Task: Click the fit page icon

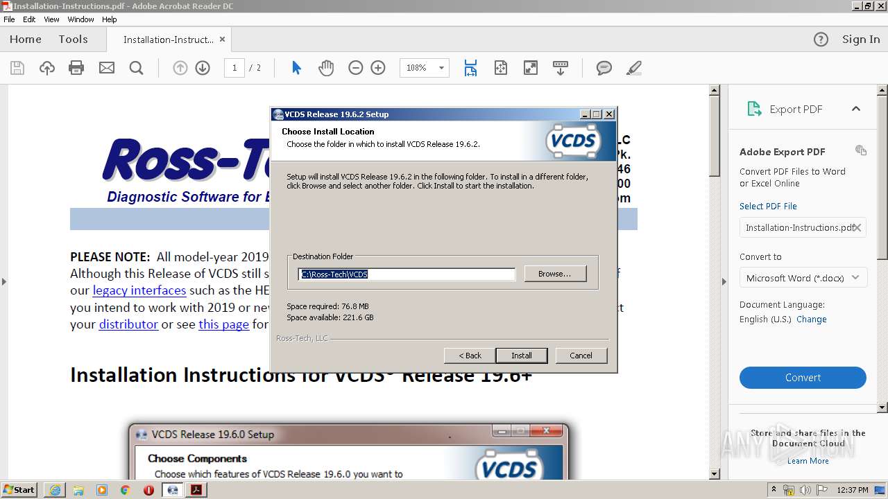Action: click(501, 68)
